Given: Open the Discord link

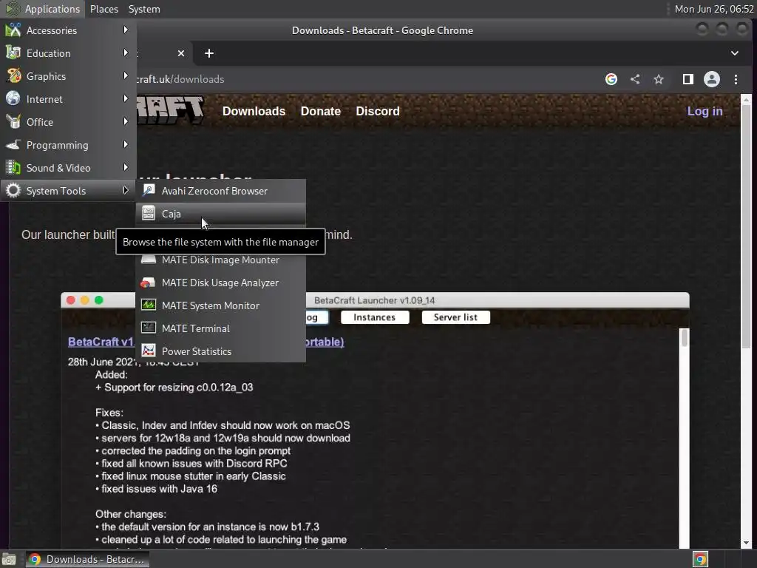Looking at the screenshot, I should coord(378,111).
